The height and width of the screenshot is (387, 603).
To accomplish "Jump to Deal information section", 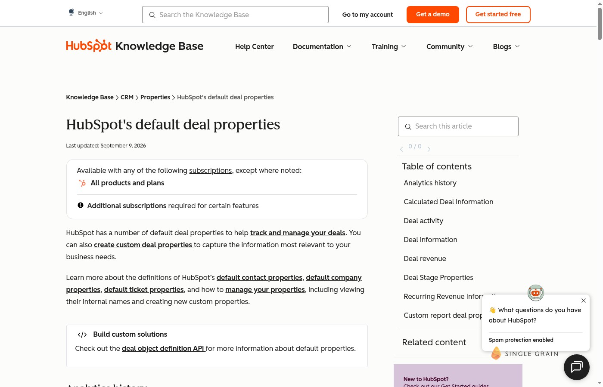I will point(430,240).
